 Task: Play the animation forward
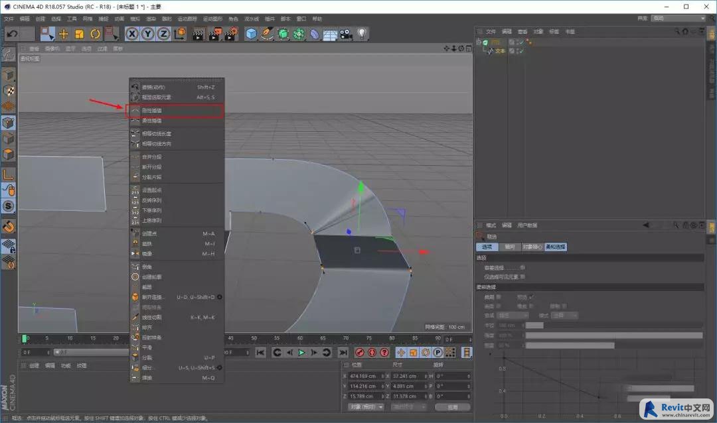[x=301, y=352]
